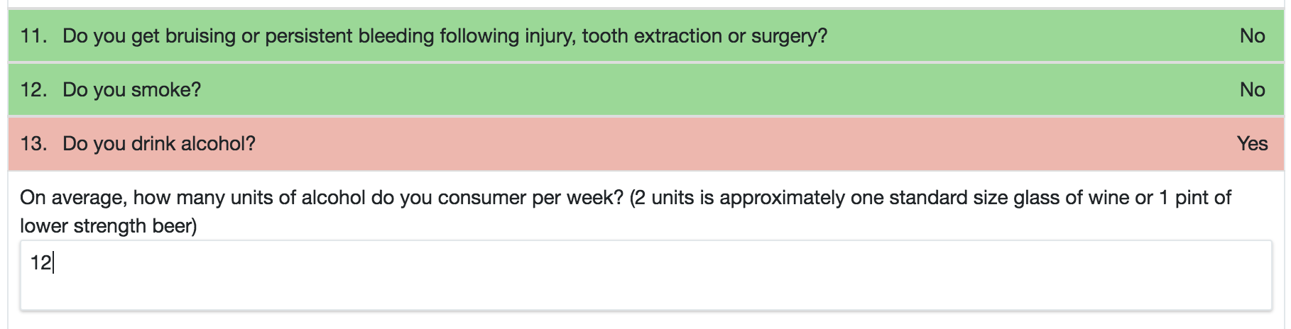This screenshot has height=329, width=1291.
Task: Select question number 12 label
Action: [x=33, y=89]
